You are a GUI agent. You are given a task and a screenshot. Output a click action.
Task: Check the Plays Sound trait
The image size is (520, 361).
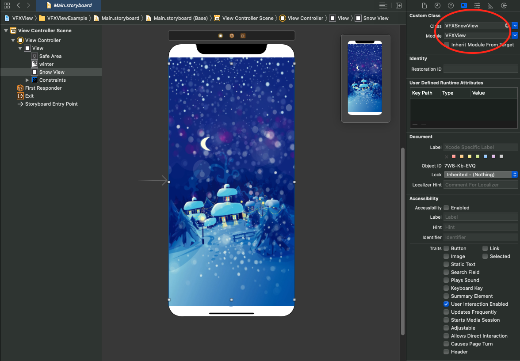(447, 280)
